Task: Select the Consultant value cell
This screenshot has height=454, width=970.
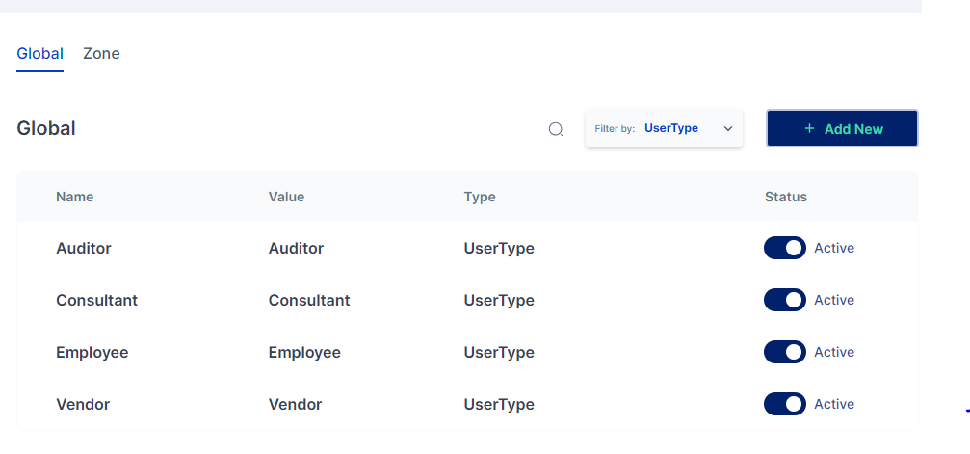Action: coord(309,300)
